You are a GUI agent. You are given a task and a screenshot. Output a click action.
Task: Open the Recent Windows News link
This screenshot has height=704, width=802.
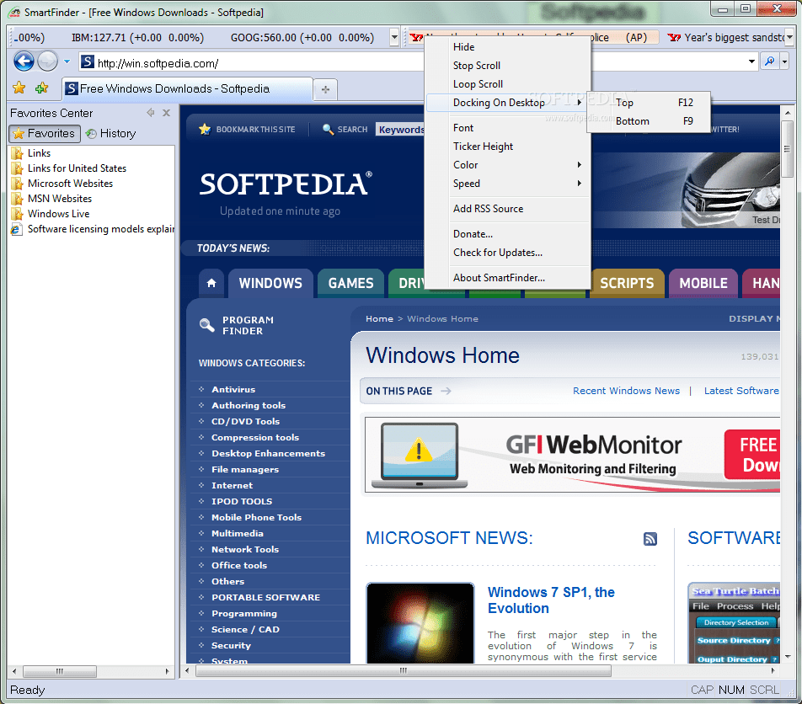point(626,391)
